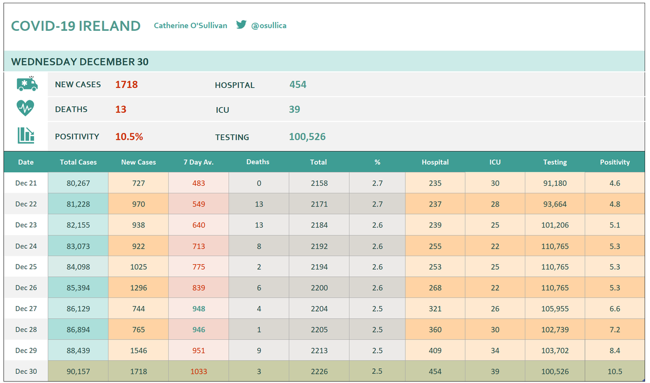650x383 pixels.
Task: Select the 10.5% positivity summary value
Action: point(129,137)
